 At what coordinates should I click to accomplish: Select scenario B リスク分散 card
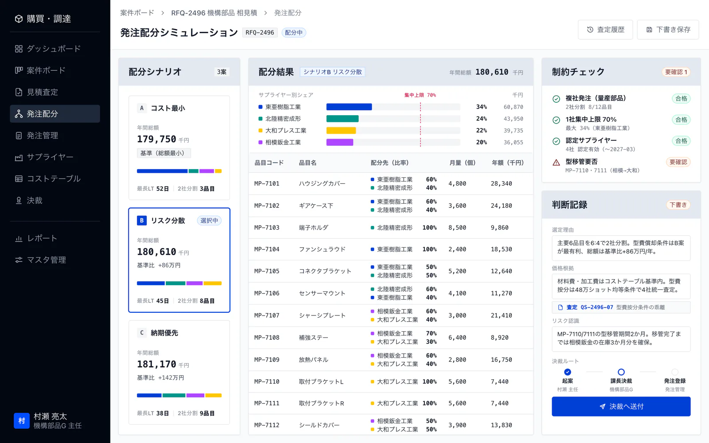pos(179,260)
